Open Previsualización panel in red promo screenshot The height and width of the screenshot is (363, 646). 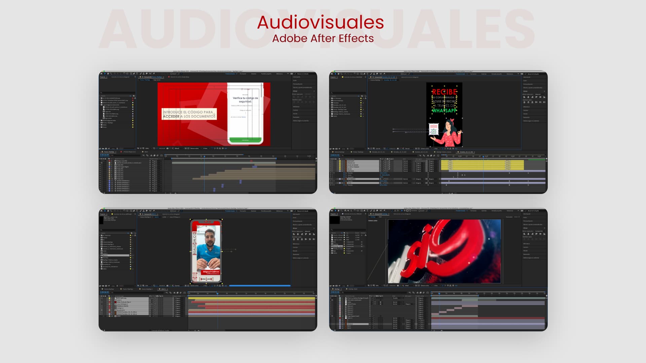click(298, 84)
